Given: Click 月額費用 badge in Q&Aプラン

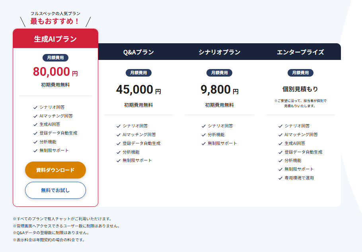Looking at the screenshot, I should click(138, 73).
